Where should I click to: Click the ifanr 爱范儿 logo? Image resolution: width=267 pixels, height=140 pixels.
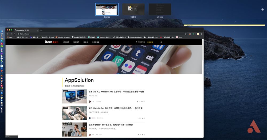tap(52, 42)
